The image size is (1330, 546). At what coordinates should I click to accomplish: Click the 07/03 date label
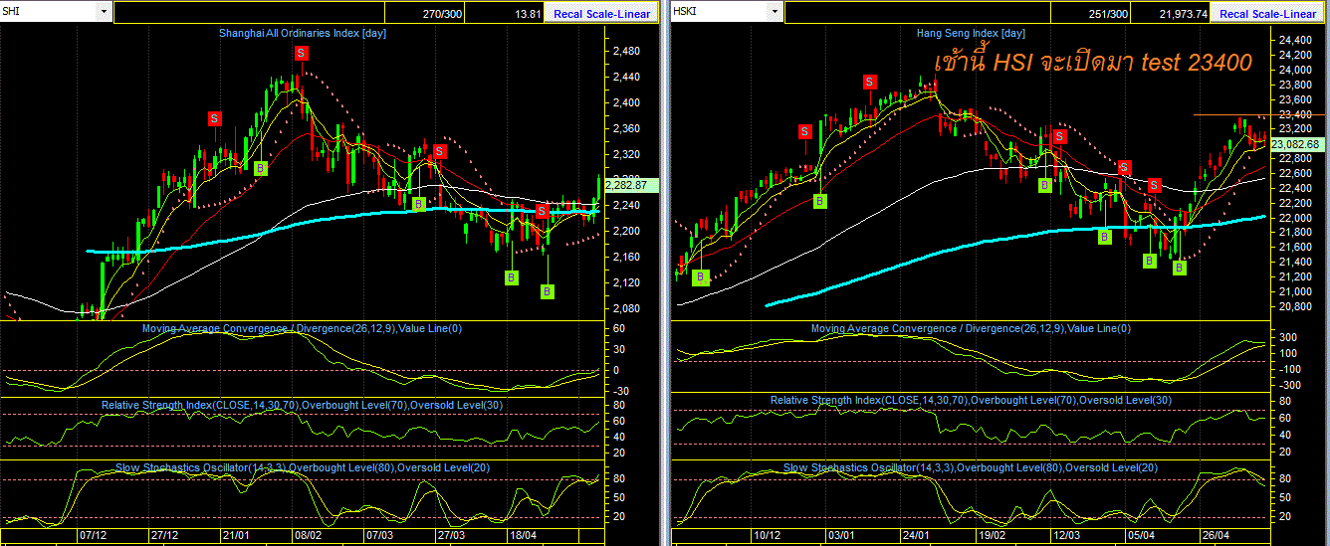[379, 535]
